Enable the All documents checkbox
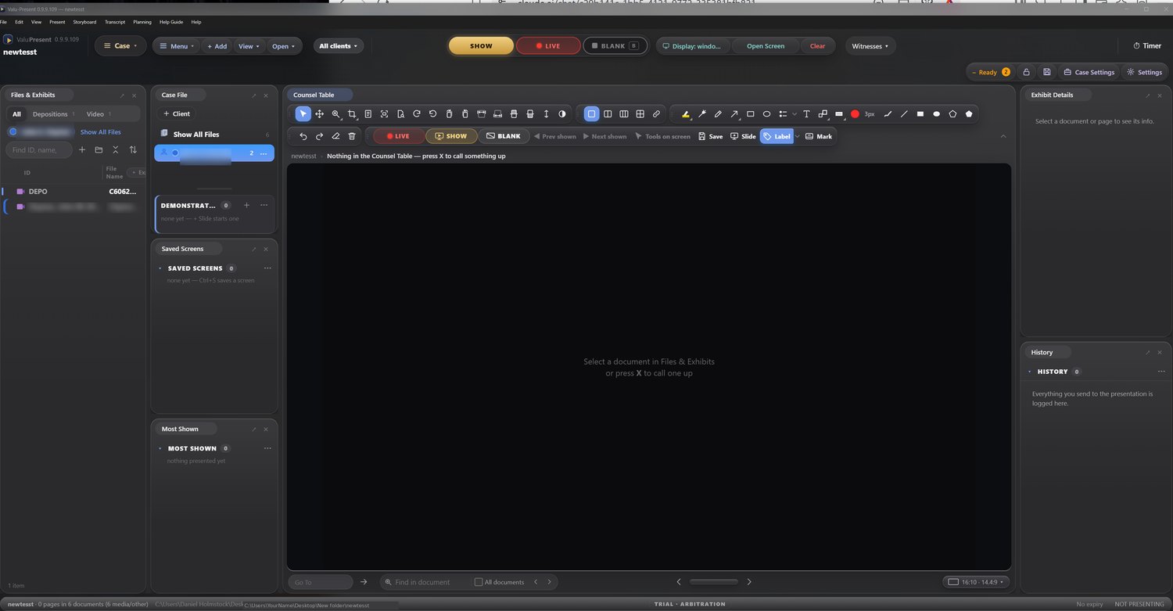1173x611 pixels. click(x=479, y=582)
